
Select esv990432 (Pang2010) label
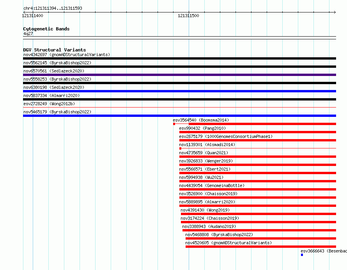(202, 128)
